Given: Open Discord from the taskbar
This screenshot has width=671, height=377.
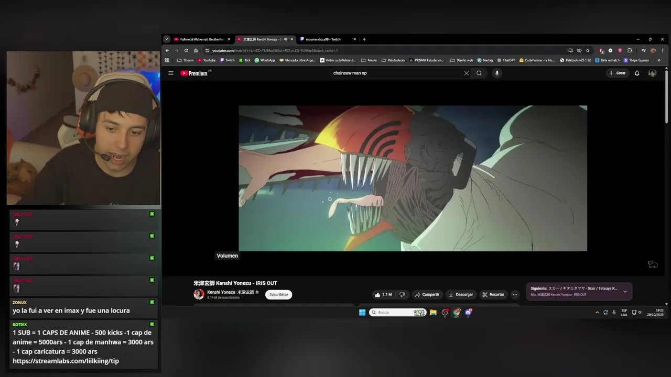Looking at the screenshot, I should pyautogui.click(x=468, y=313).
